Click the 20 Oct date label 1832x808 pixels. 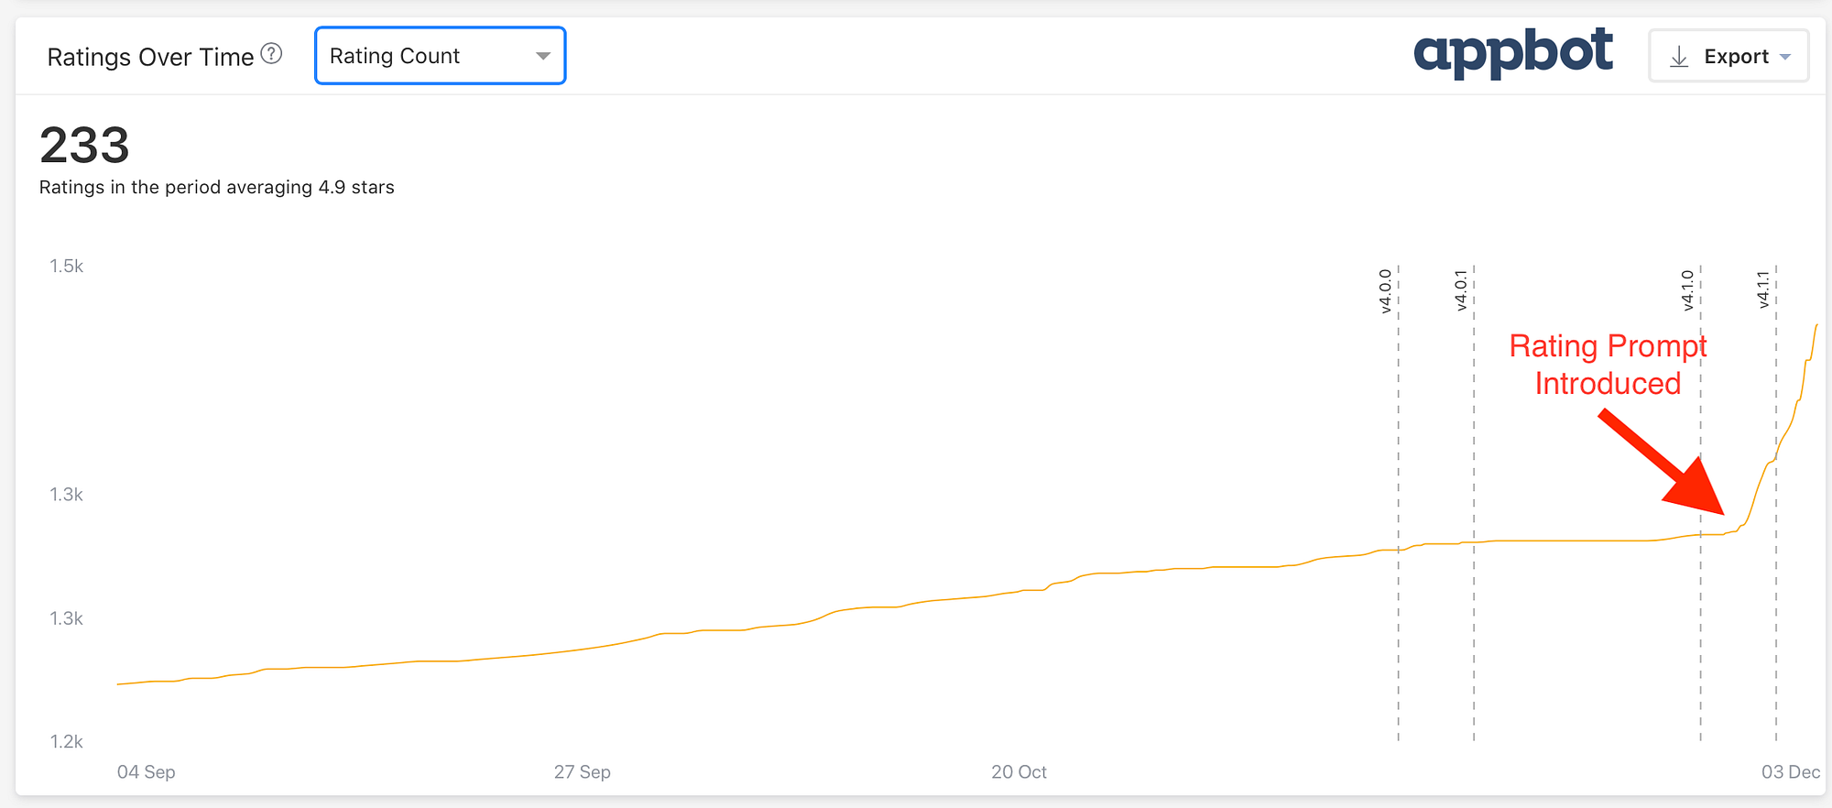(1019, 772)
